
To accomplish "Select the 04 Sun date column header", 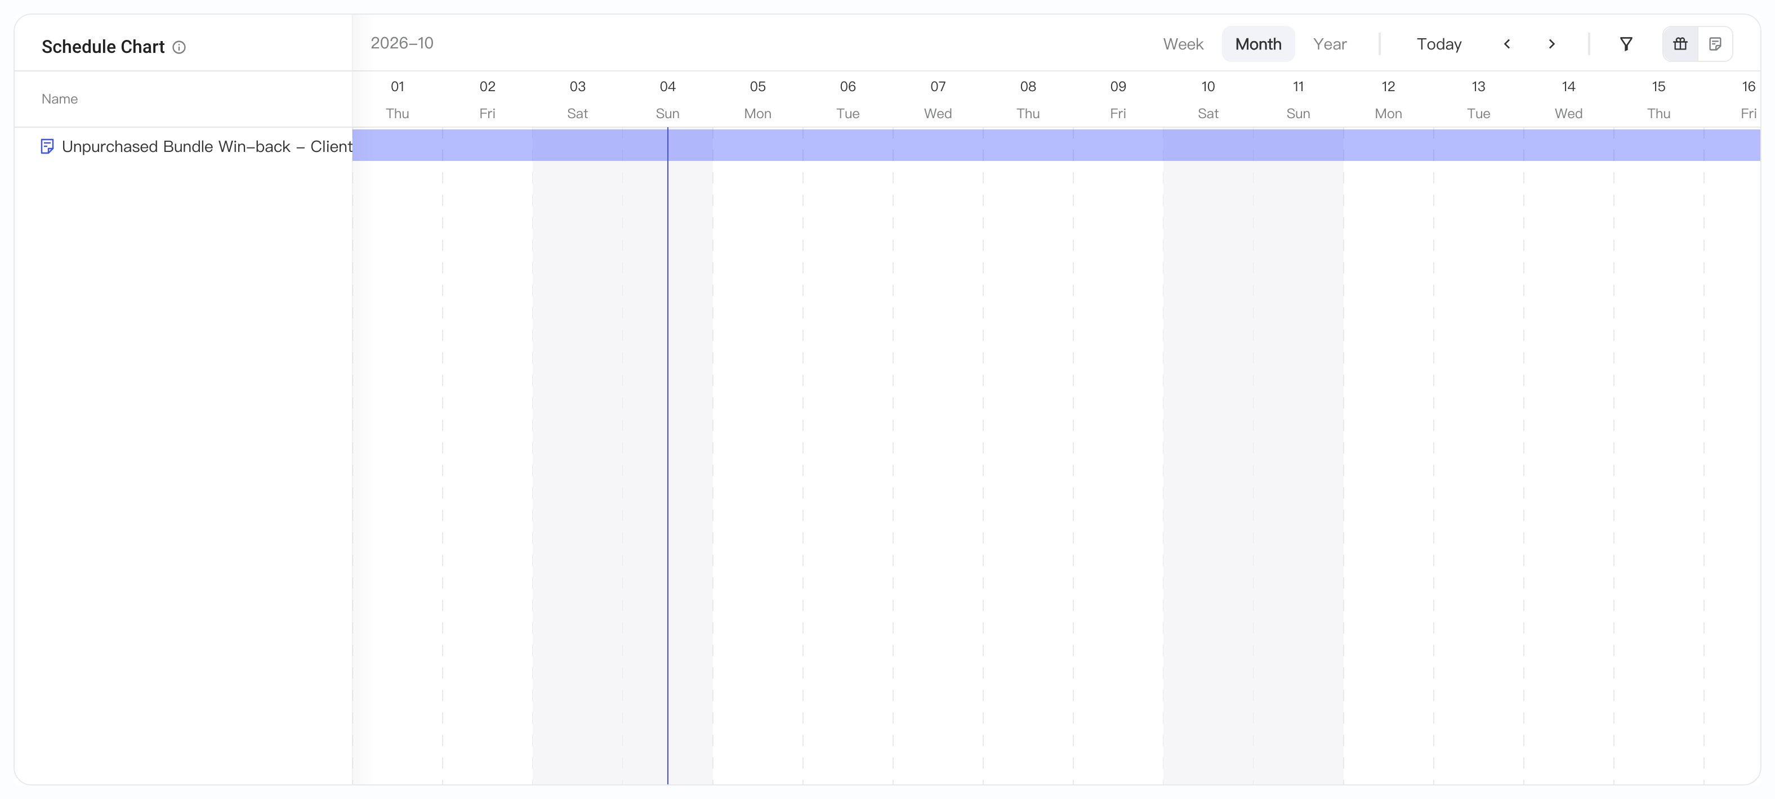I will point(668,100).
